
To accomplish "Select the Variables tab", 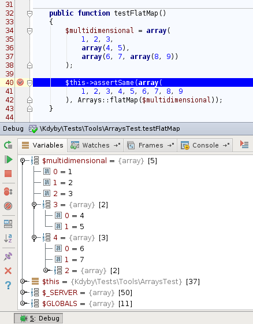I will click(42, 145).
